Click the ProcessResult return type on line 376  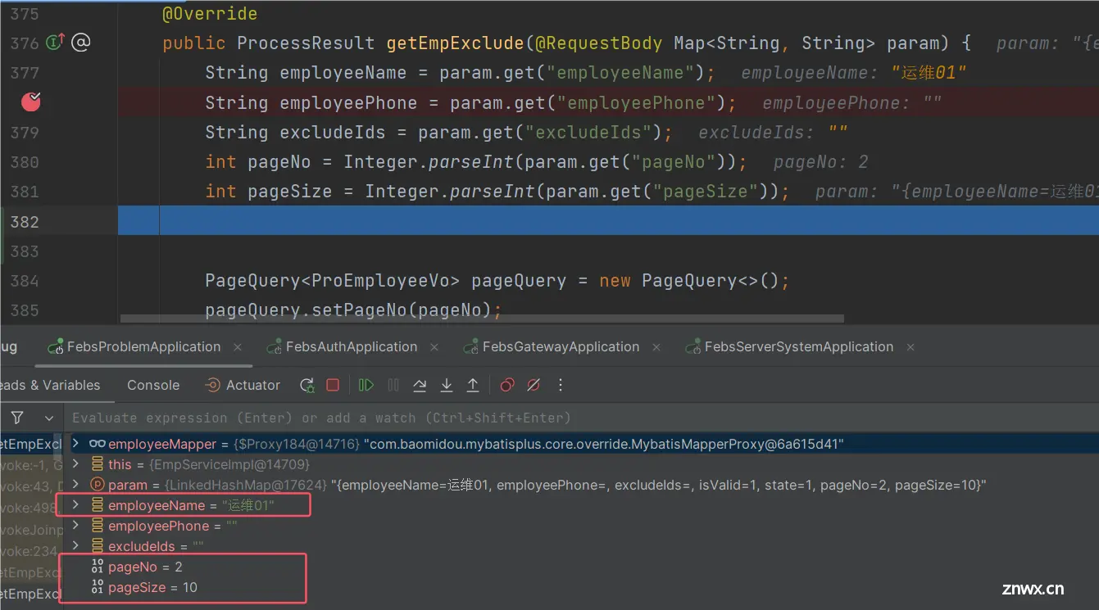tap(306, 43)
